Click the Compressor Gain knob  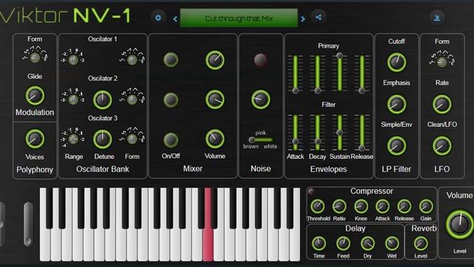426,206
